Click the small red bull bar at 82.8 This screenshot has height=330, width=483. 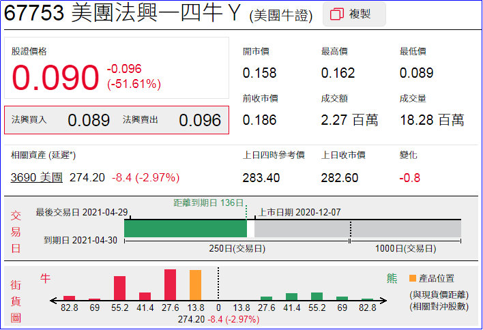tap(69, 298)
